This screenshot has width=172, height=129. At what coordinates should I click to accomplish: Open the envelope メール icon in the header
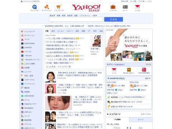(x=137, y=8)
